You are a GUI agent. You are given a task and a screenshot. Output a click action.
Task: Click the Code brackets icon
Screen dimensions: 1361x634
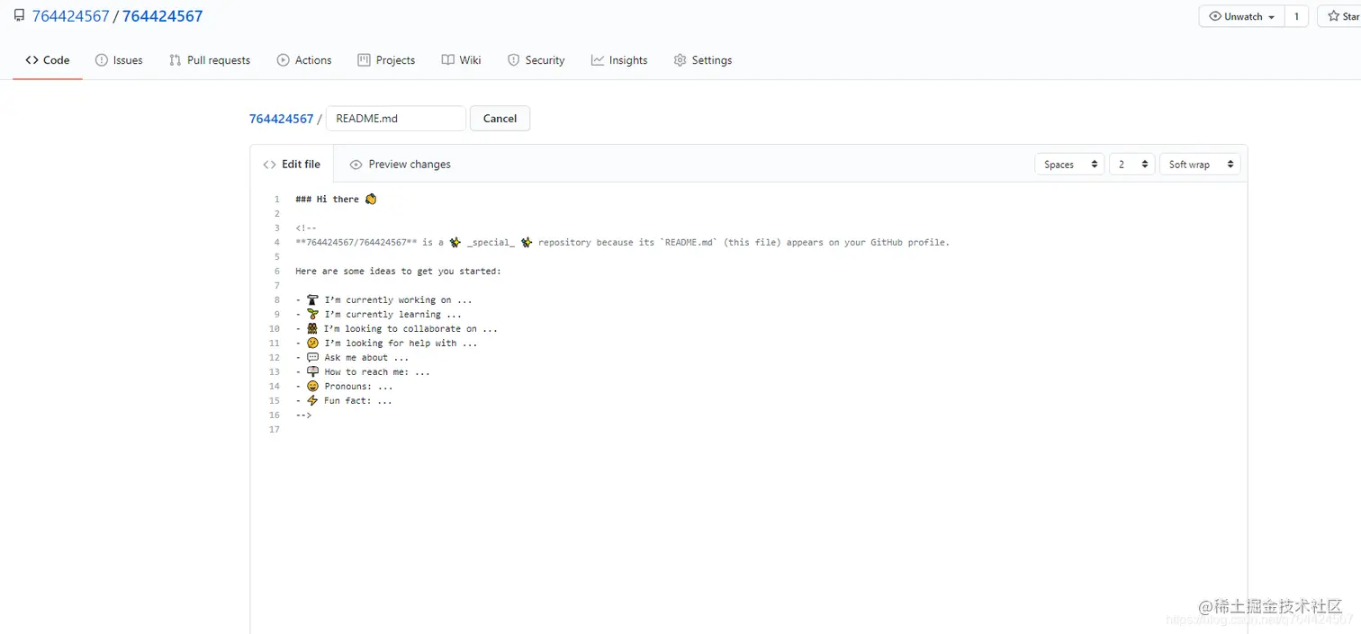[x=32, y=60]
